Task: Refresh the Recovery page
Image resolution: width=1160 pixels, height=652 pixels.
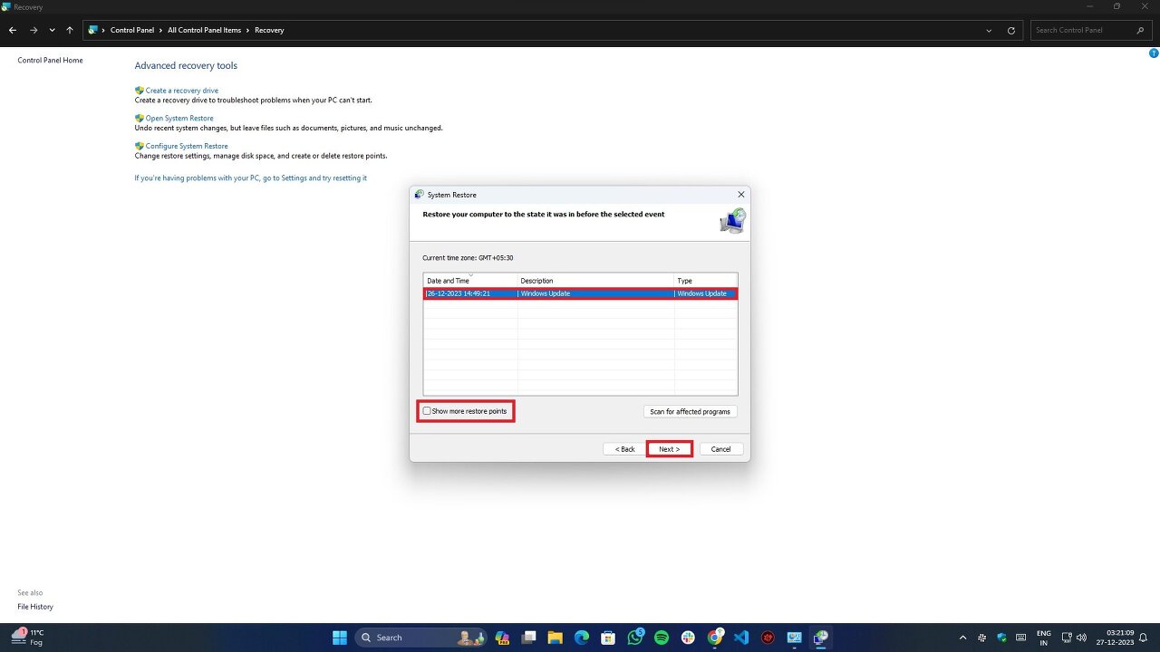Action: 1011,30
